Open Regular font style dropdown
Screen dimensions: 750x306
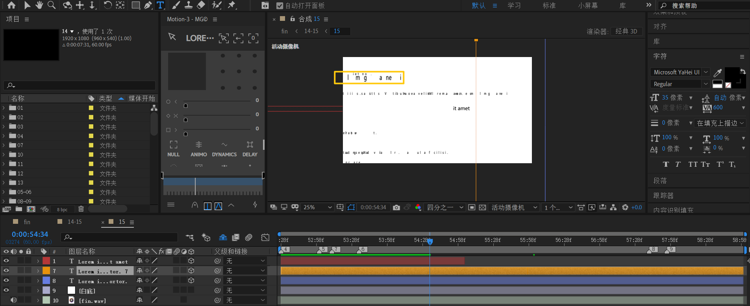tap(680, 84)
